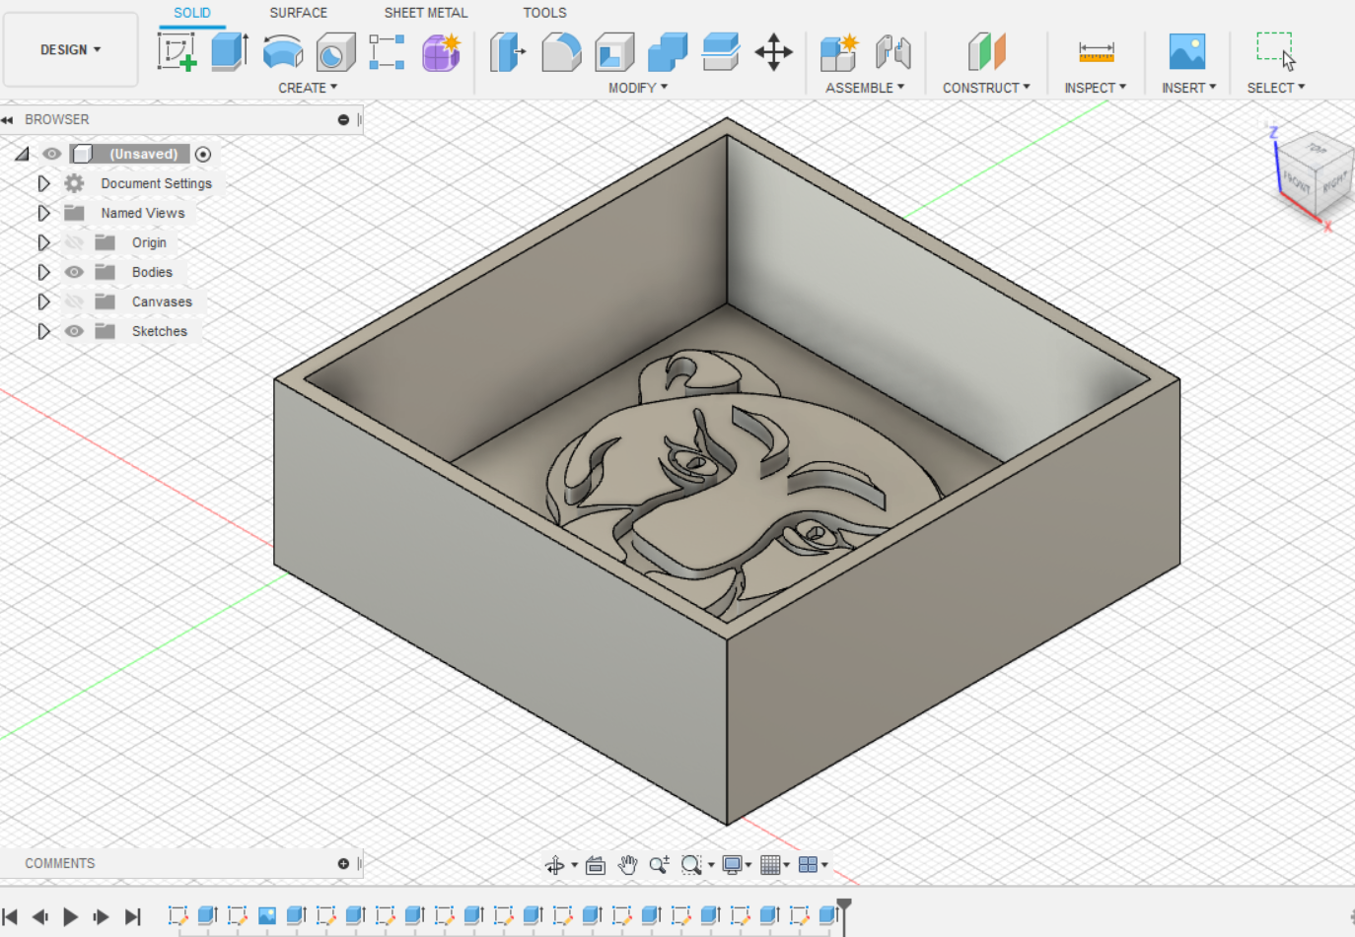Select the Fit zoom window icon
Viewport: 1355px width, 937px height.
click(691, 865)
